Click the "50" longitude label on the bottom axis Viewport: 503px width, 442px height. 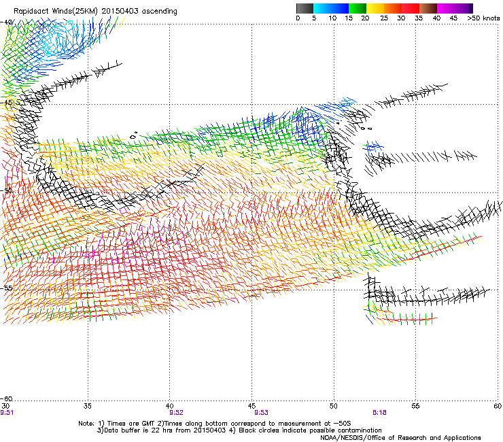[334, 406]
